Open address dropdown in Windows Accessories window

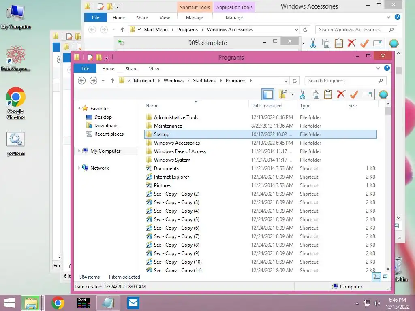pyautogui.click(x=296, y=30)
